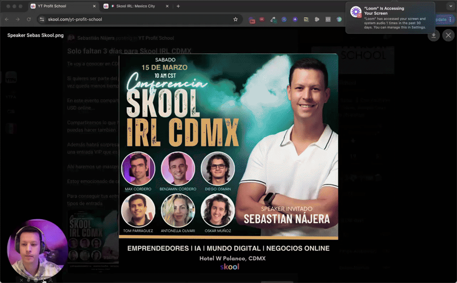Open a new browser tab
The width and height of the screenshot is (457, 283).
(x=178, y=6)
